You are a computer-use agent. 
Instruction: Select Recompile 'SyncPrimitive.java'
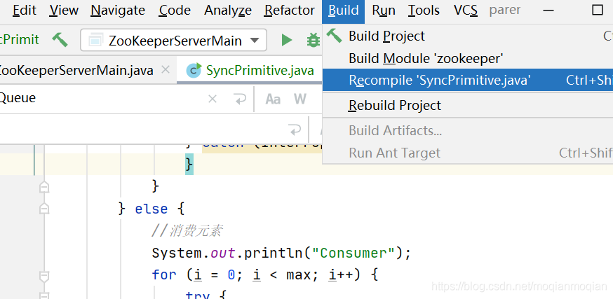coord(468,80)
